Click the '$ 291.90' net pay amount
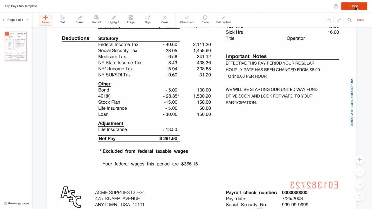The height and width of the screenshot is (209, 372). coord(168,138)
